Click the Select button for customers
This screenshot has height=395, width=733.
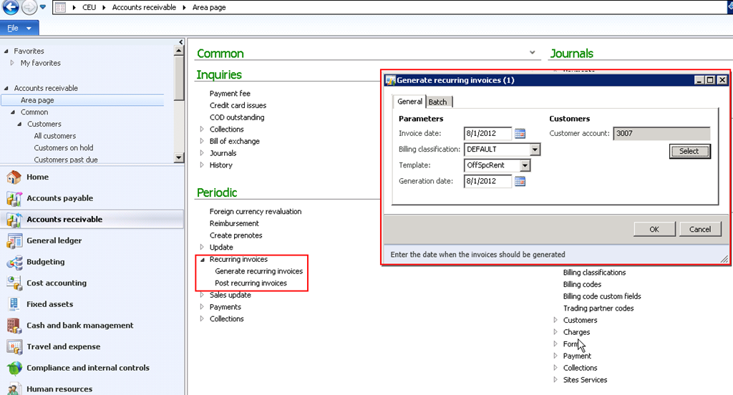[689, 151]
